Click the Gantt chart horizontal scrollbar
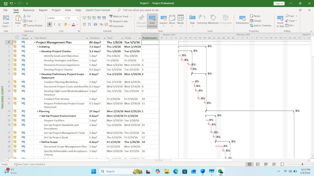Viewport: 314px width, 176px height. (x=202, y=160)
